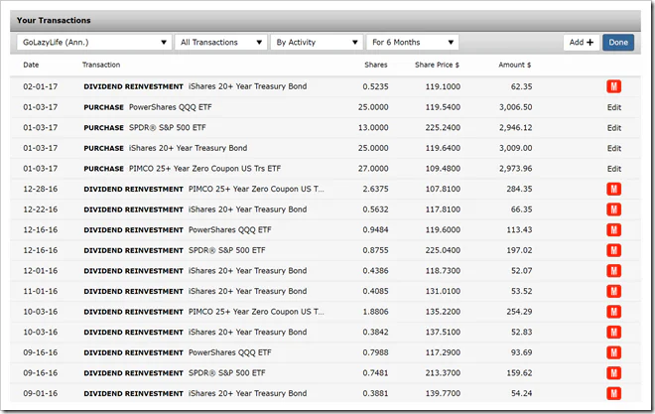655x414 pixels.
Task: Click the date 12-01-16
Action: 41,271
